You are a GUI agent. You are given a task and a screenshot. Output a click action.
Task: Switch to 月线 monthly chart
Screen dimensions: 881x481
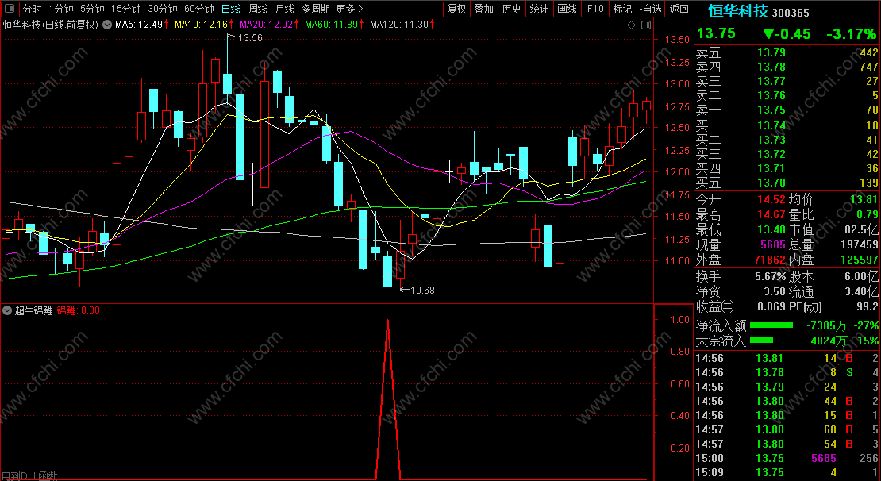click(x=285, y=9)
